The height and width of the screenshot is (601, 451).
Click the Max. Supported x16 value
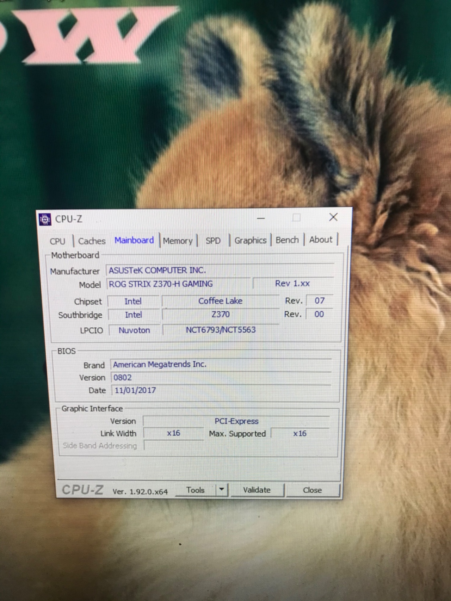point(300,434)
